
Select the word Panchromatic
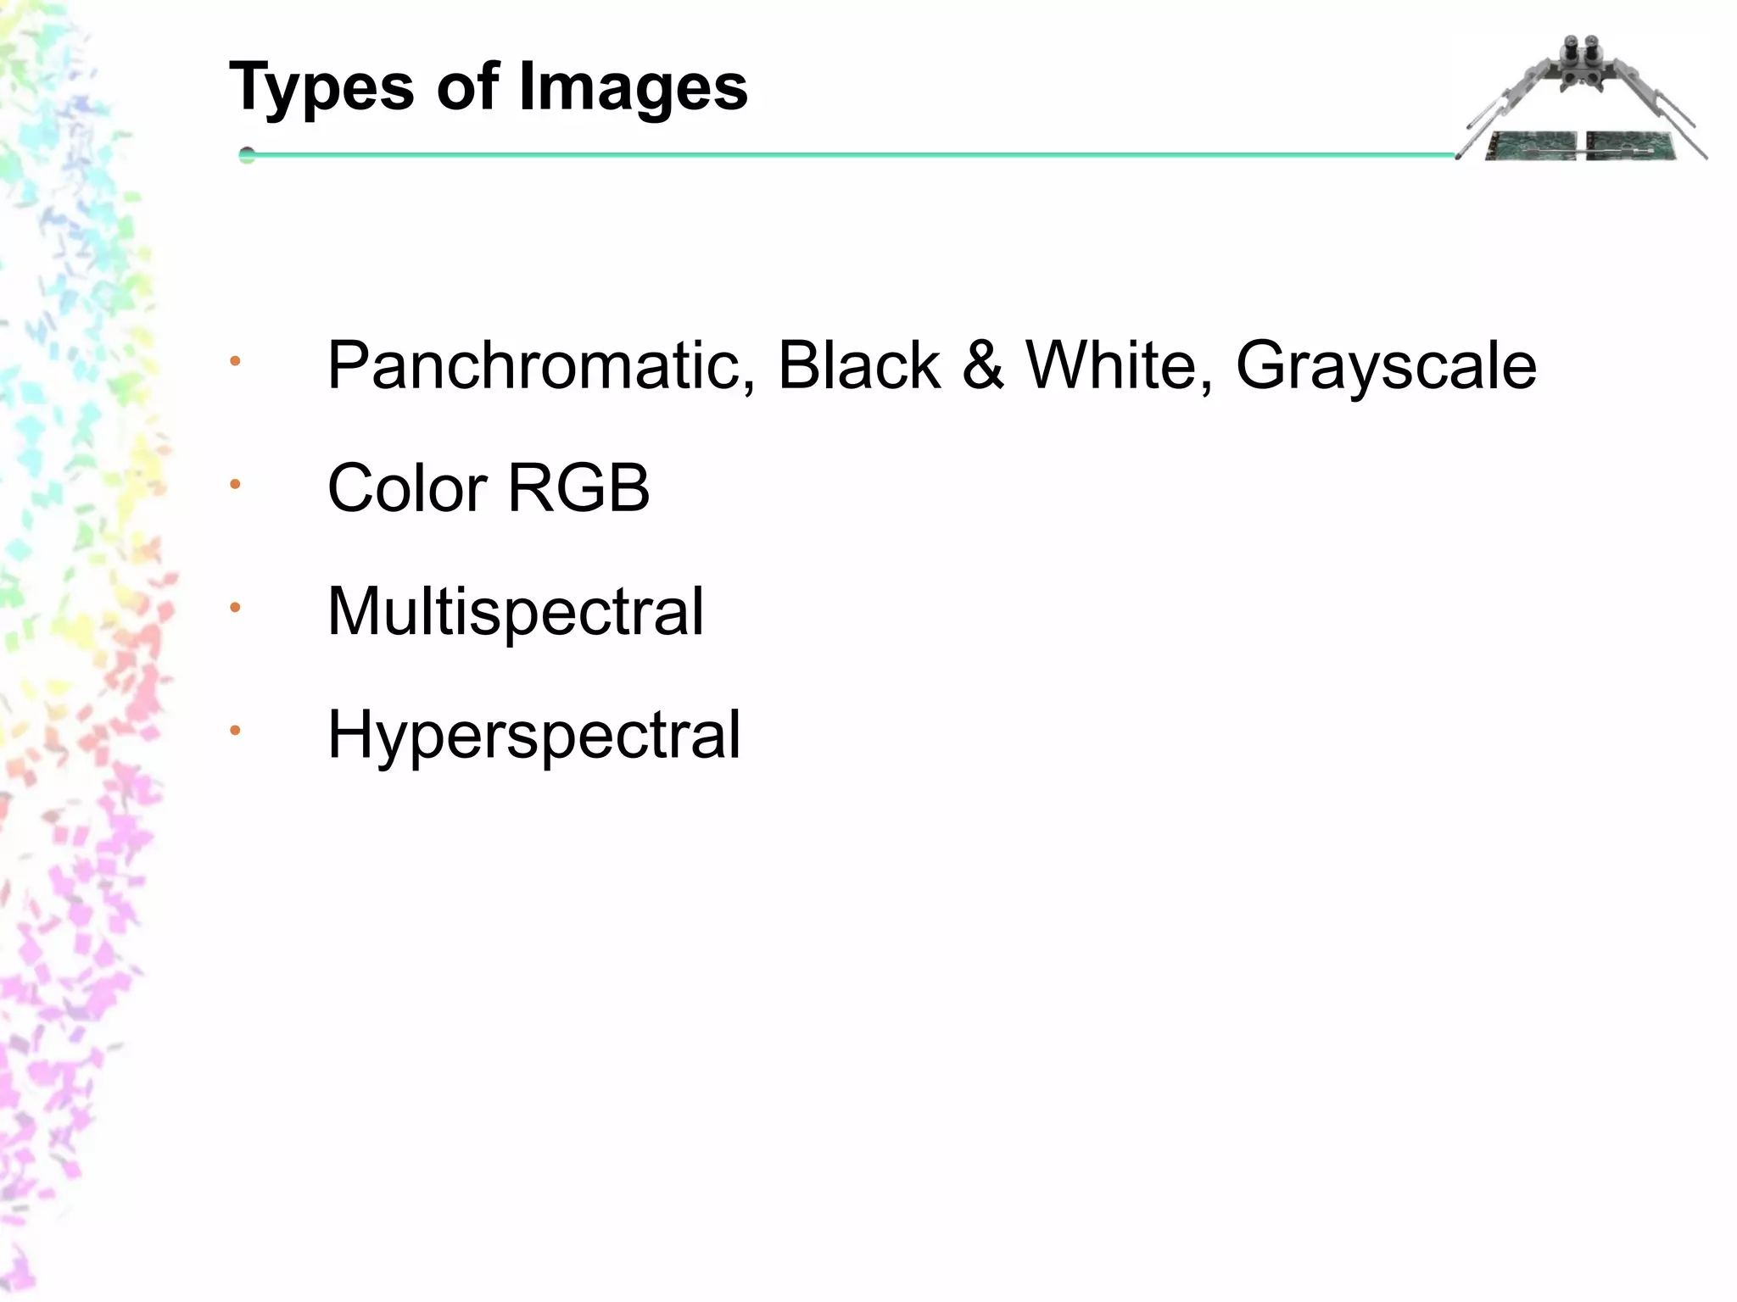click(539, 366)
